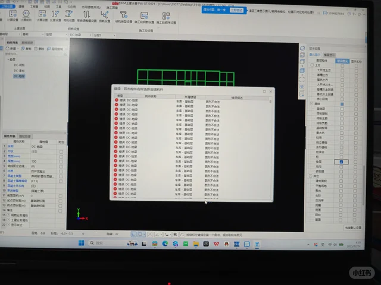Click the first selection mode icon in status bar
Image resolution: width=381 pixels, height=285 pixels.
(133, 234)
